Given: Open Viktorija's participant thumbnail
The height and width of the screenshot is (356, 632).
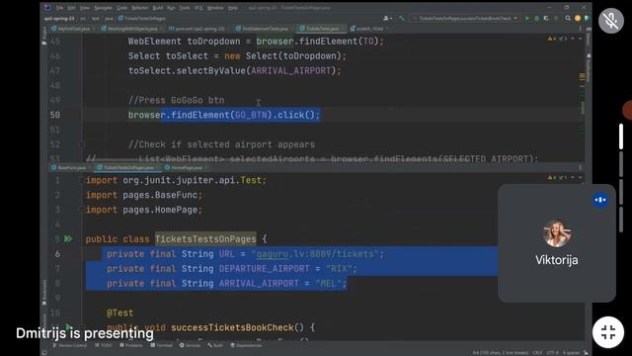Looking at the screenshot, I should click(557, 243).
